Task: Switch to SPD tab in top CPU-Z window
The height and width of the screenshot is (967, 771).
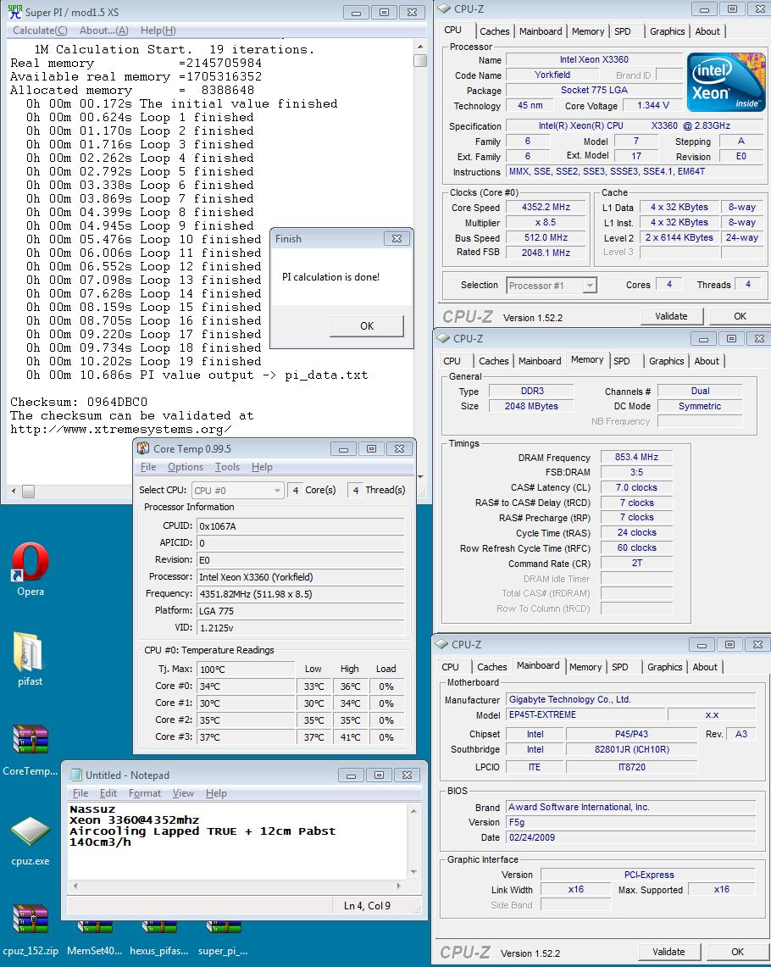Action: tap(623, 31)
